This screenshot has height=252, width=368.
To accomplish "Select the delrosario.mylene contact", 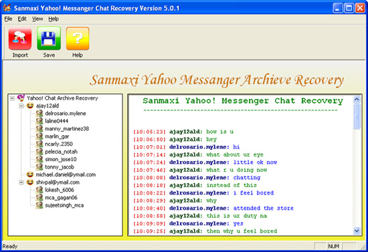I will click(x=66, y=114).
